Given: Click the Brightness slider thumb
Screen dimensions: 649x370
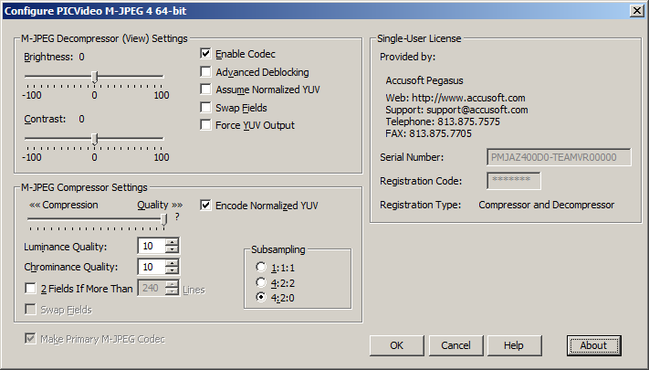Looking at the screenshot, I should [95, 77].
